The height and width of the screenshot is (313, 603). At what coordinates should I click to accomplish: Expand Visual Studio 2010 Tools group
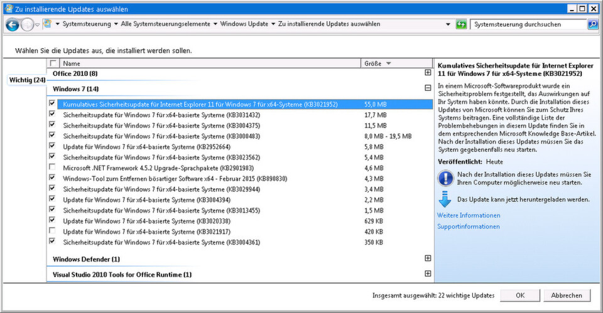[428, 273]
